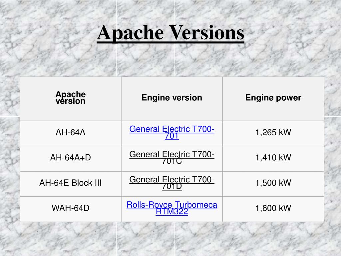
Task: Select the Engine version header cell
Action: click(x=172, y=99)
